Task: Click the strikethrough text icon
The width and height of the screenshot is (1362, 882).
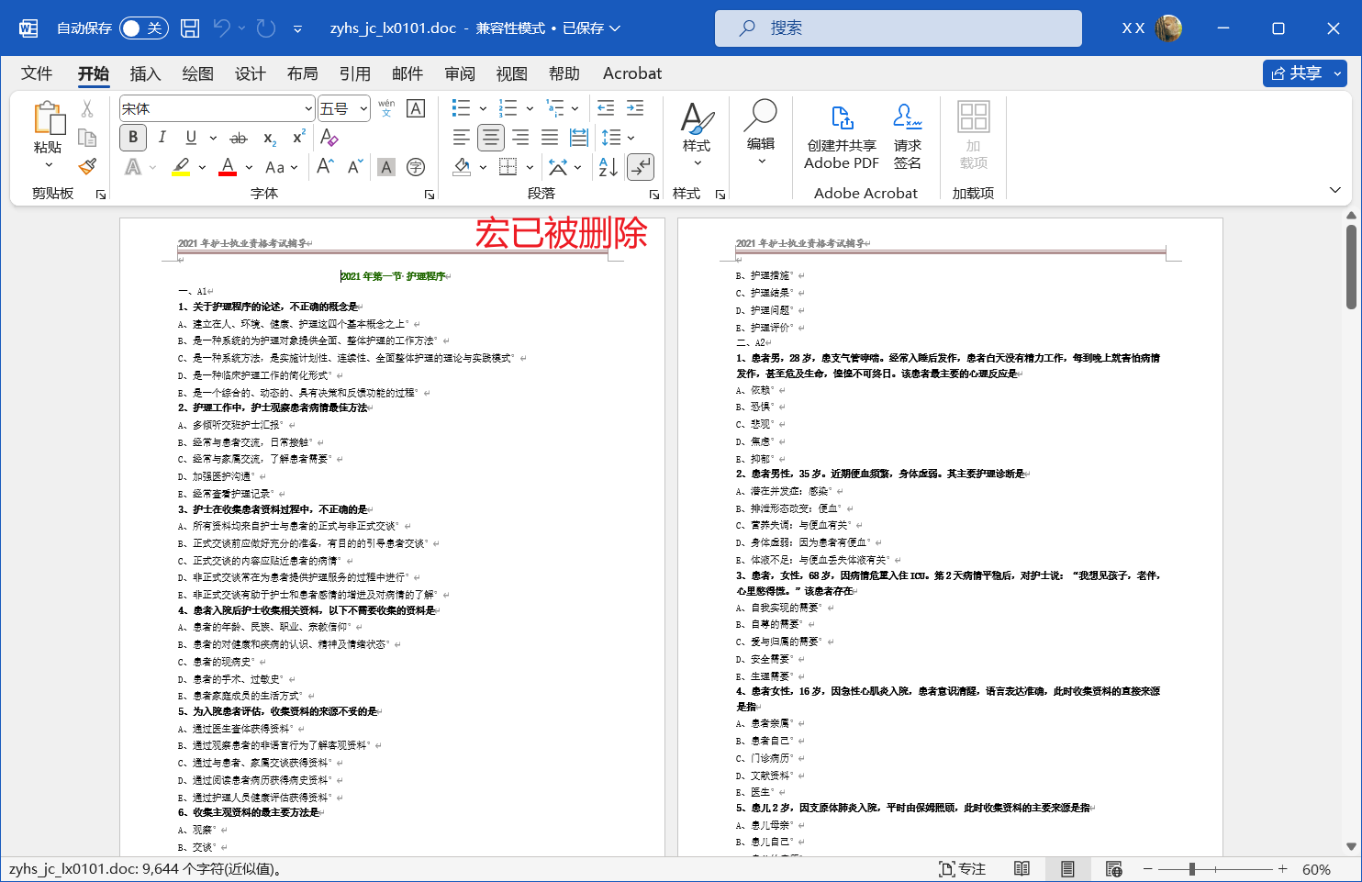Action: pyautogui.click(x=239, y=138)
